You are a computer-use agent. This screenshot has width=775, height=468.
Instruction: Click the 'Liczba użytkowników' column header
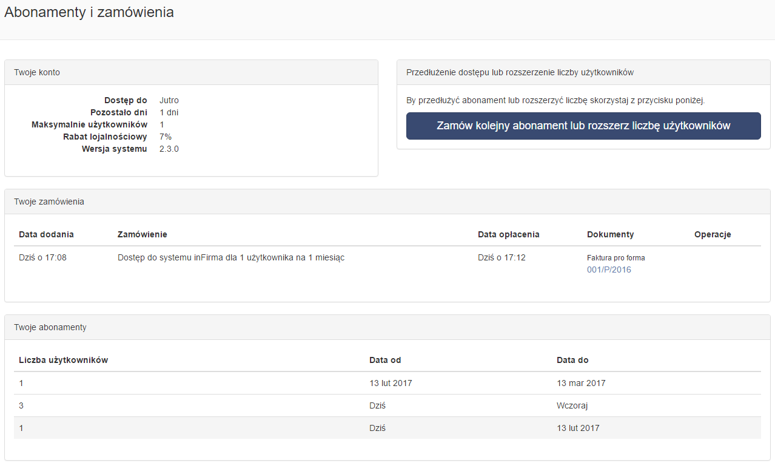coord(63,360)
